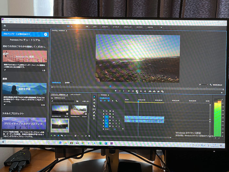229x172 pixels.
Task: Export frame with camera icon
Action: (158, 91)
